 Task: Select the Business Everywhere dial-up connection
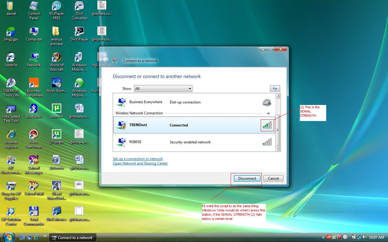[194, 102]
